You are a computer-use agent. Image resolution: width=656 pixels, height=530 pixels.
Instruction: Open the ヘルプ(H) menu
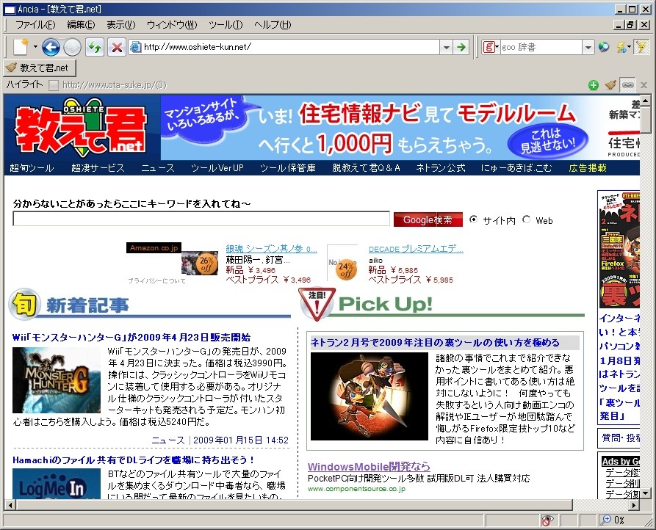[x=273, y=25]
